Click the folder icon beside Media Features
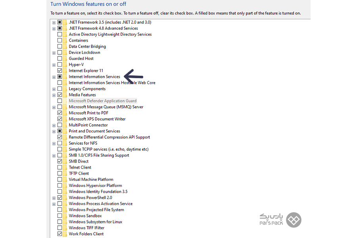357x238 pixels. pyautogui.click(x=65, y=95)
